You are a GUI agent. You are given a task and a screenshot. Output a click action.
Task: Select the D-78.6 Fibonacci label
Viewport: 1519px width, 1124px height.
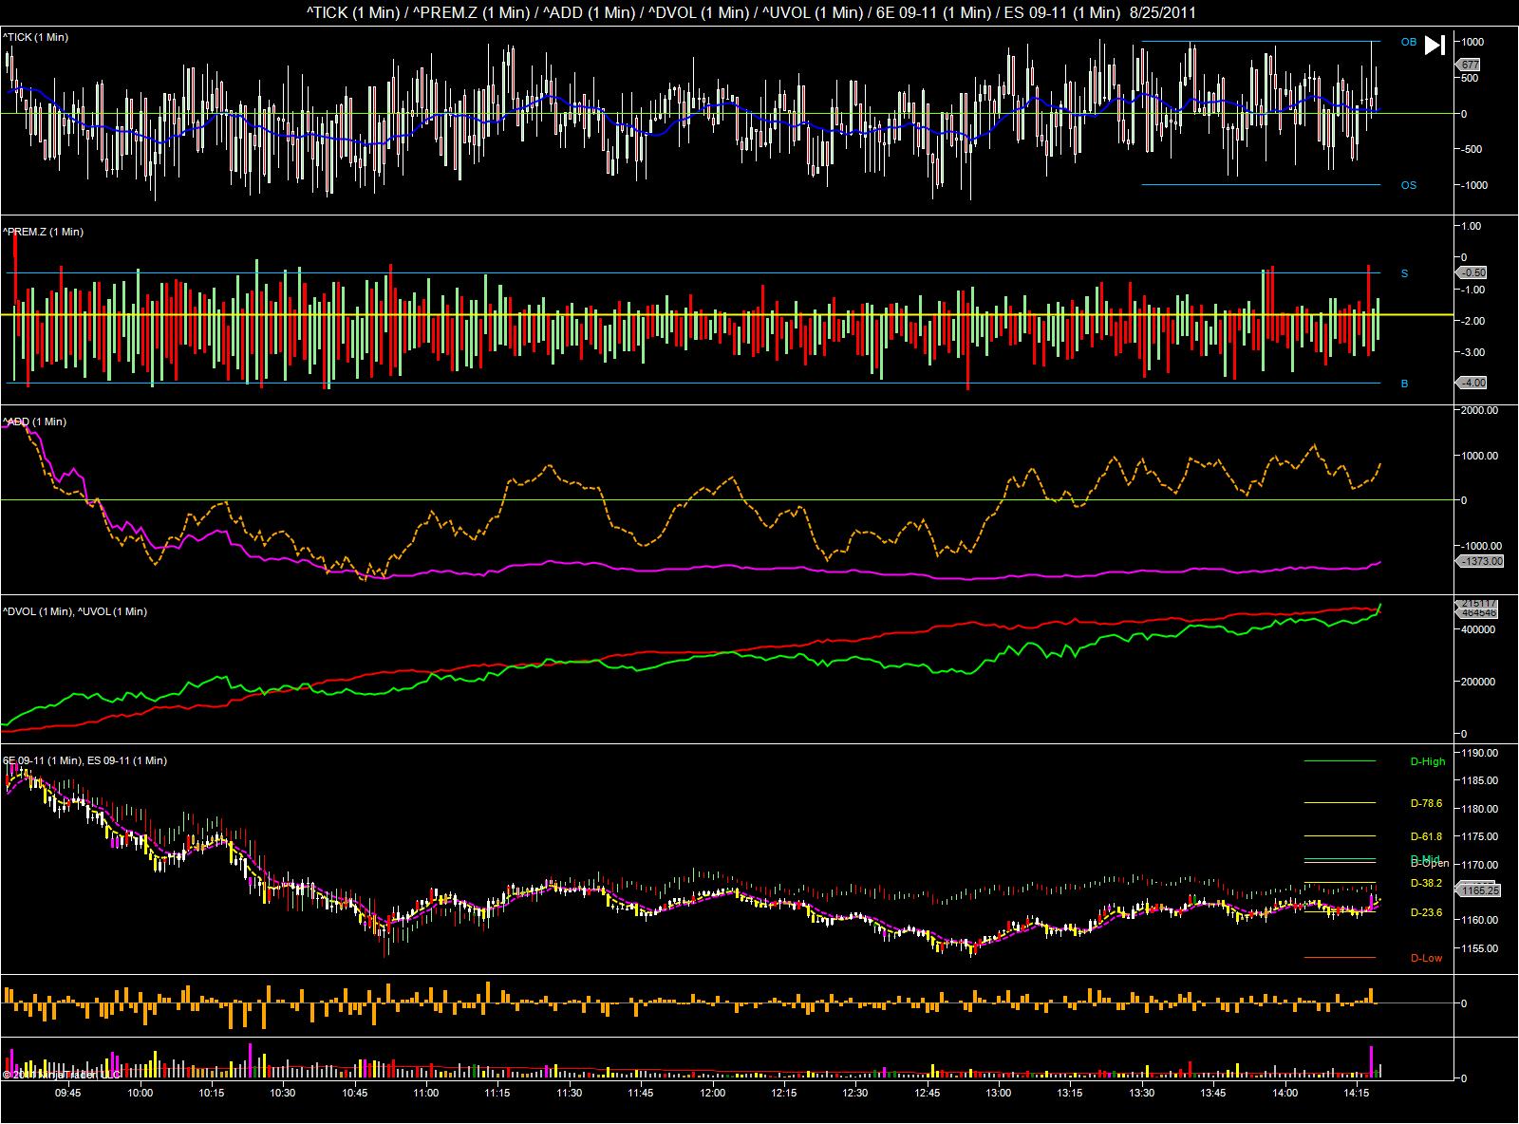[x=1426, y=803]
